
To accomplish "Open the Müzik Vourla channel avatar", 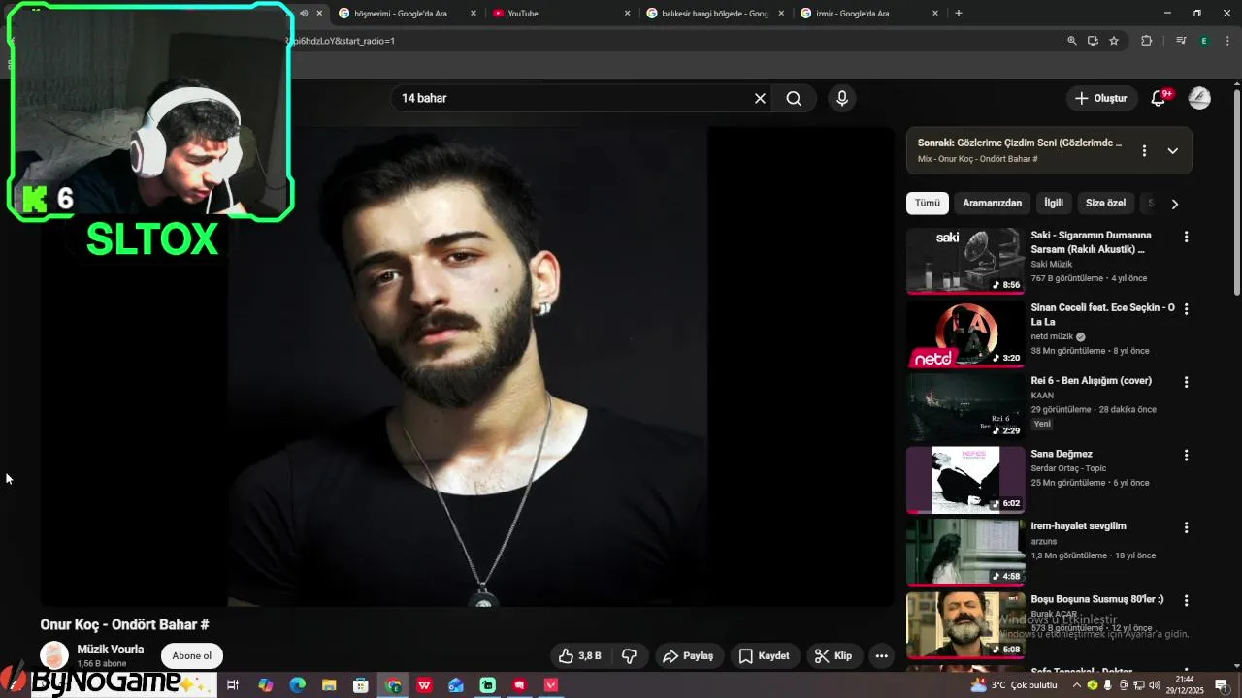I will 54,655.
